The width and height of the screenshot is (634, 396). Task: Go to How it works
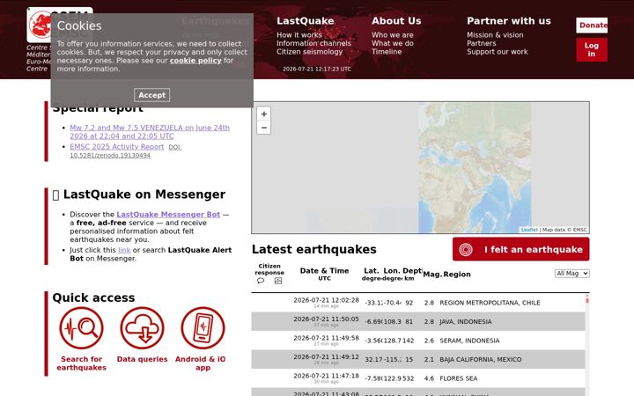coord(299,35)
